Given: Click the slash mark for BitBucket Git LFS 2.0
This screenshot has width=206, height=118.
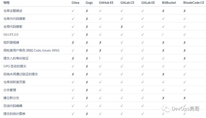Looking at the screenshot, I should point(163,34).
